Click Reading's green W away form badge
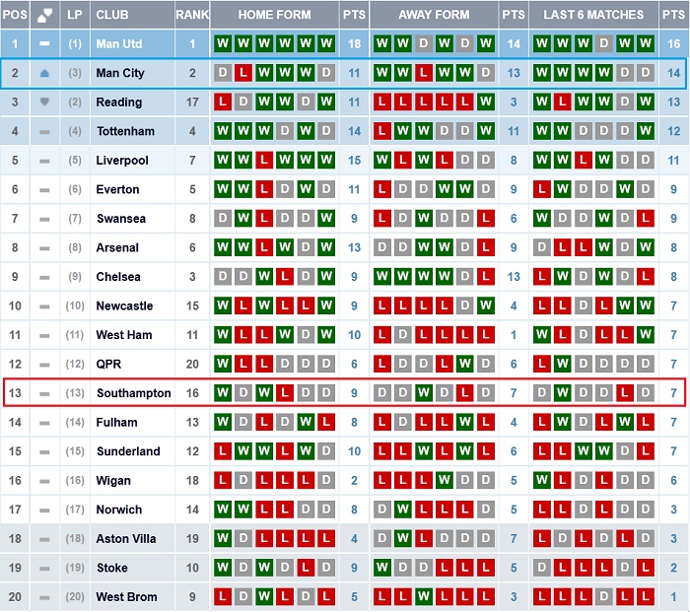 coord(485,102)
